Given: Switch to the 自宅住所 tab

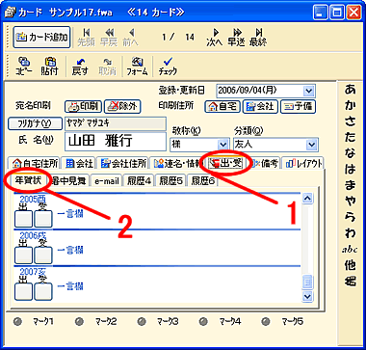Looking at the screenshot, I should [x=35, y=163].
